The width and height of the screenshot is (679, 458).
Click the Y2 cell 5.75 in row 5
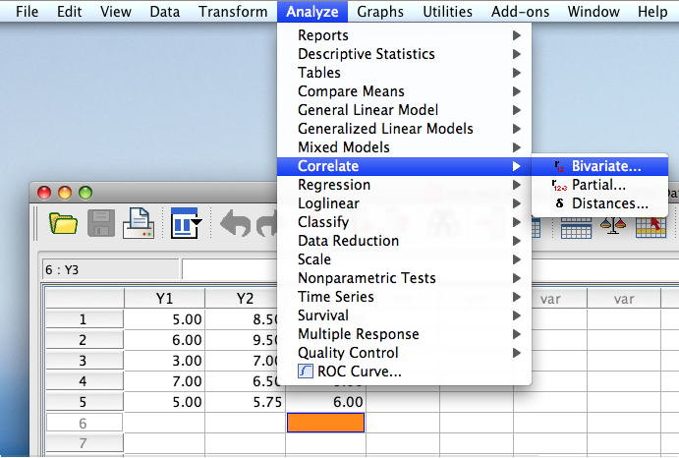(x=245, y=402)
